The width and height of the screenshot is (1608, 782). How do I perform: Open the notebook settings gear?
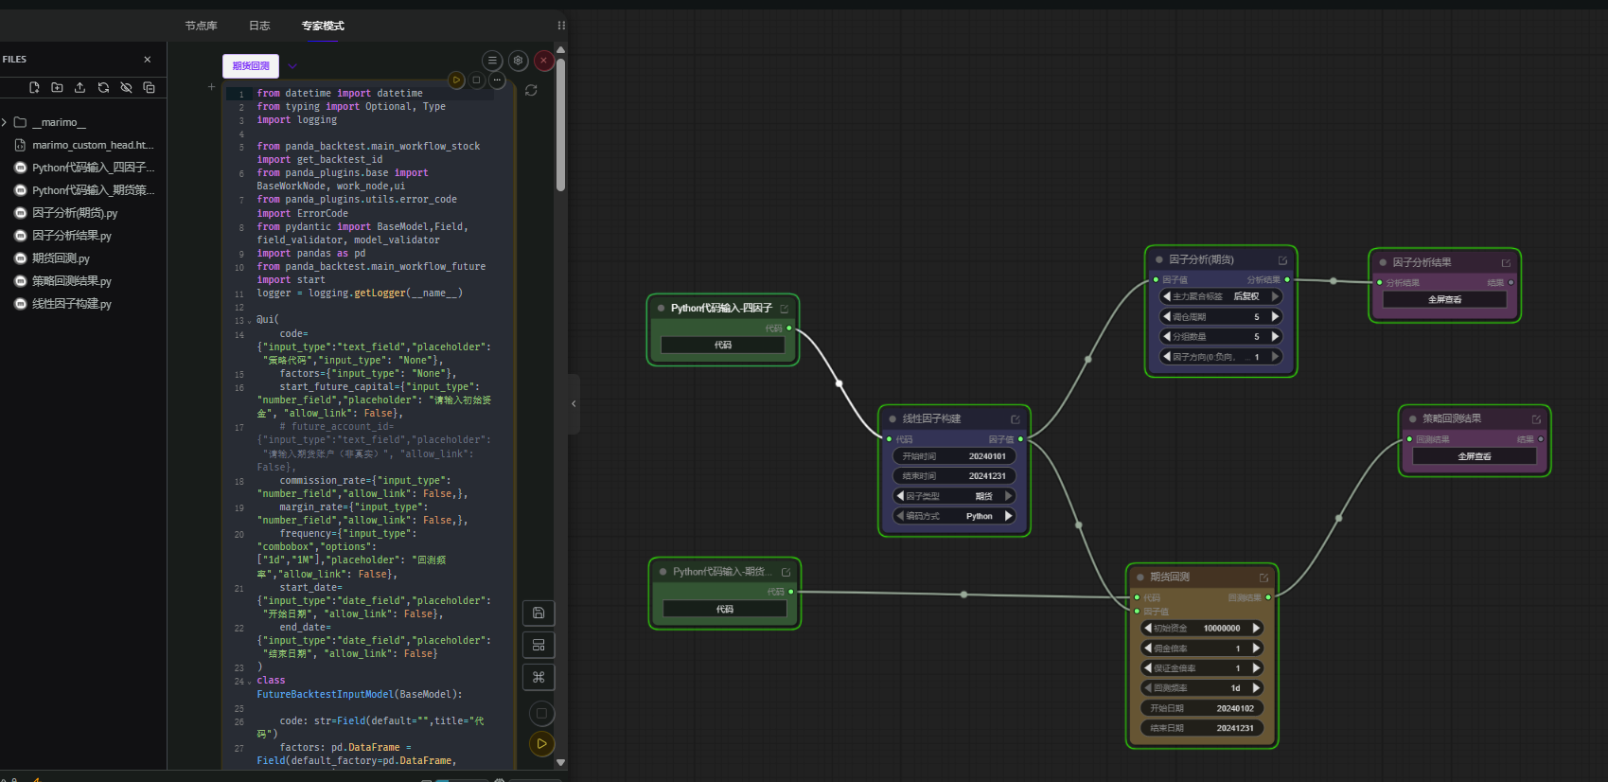[518, 61]
